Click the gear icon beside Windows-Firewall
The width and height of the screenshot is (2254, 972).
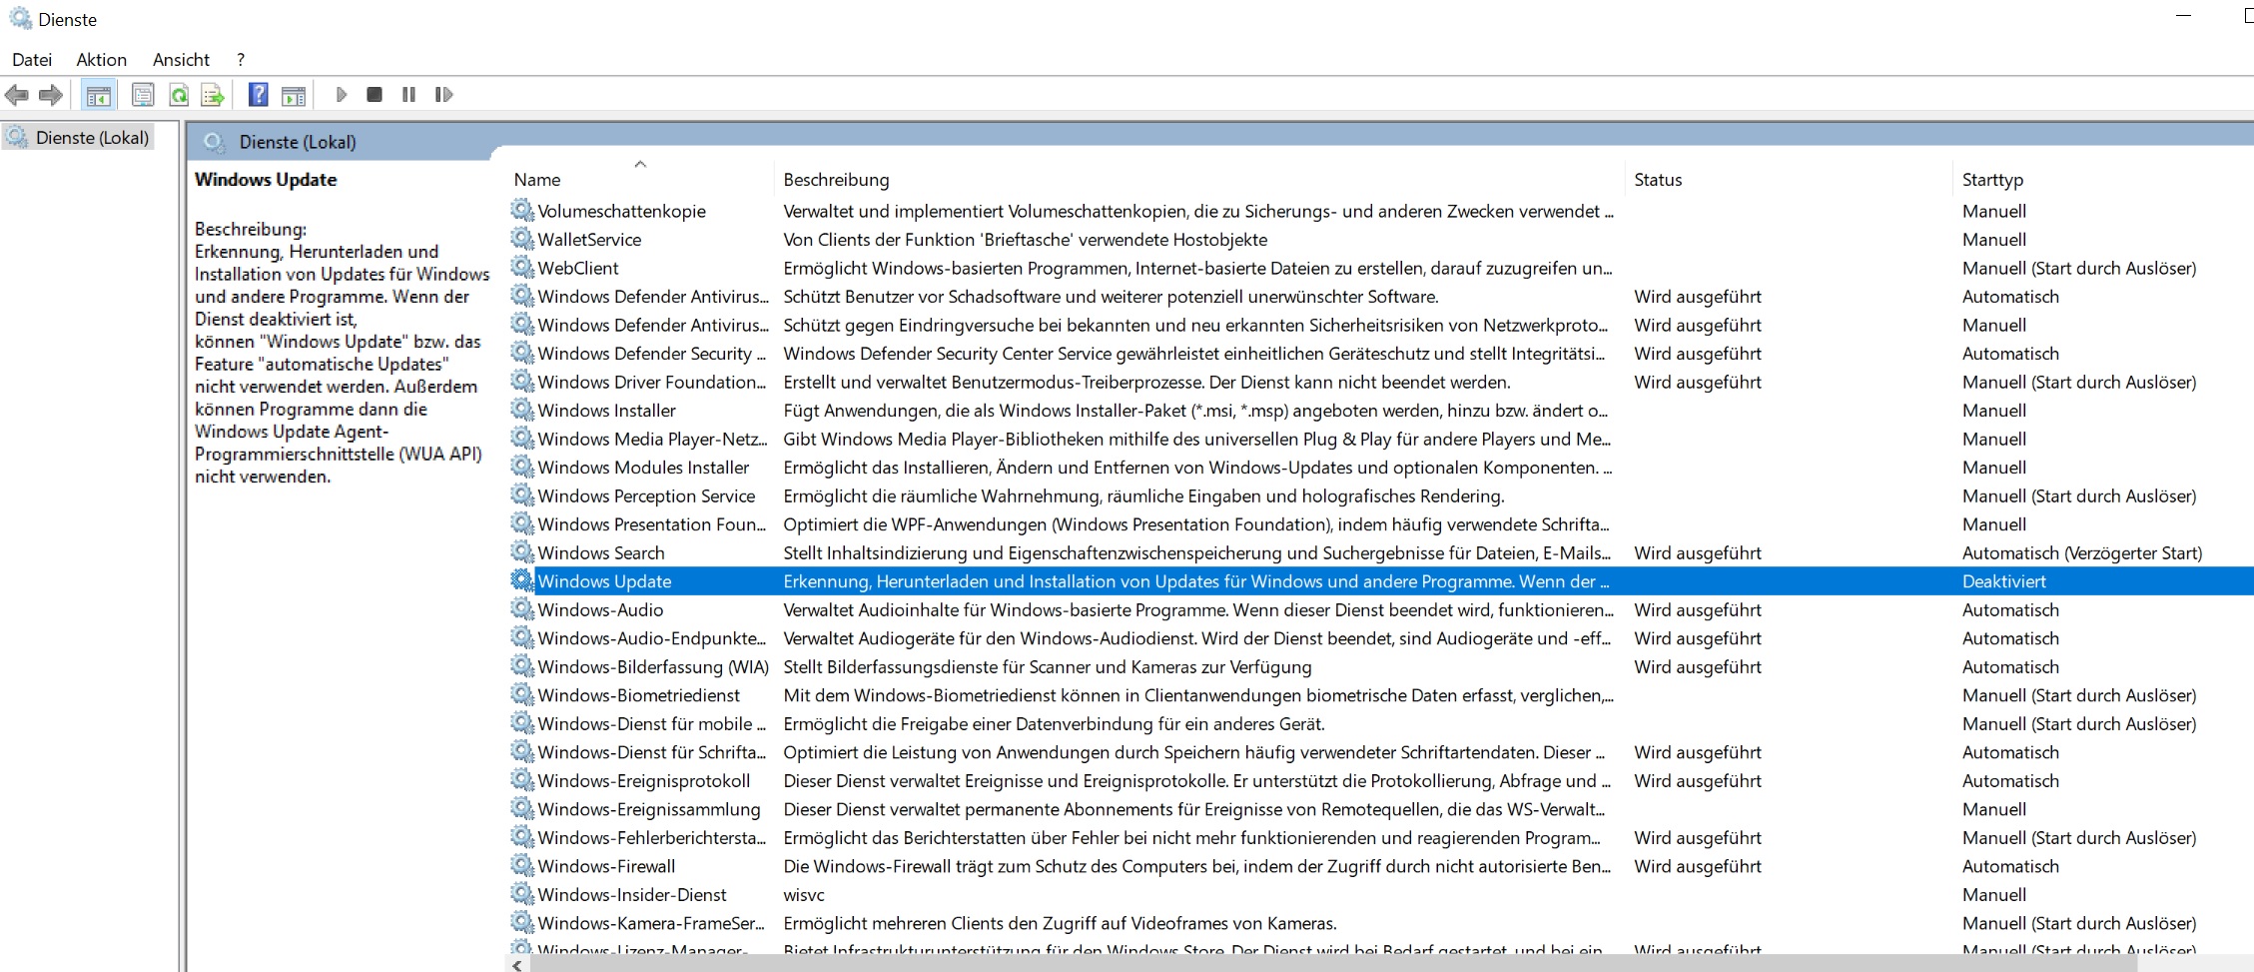pyautogui.click(x=522, y=866)
